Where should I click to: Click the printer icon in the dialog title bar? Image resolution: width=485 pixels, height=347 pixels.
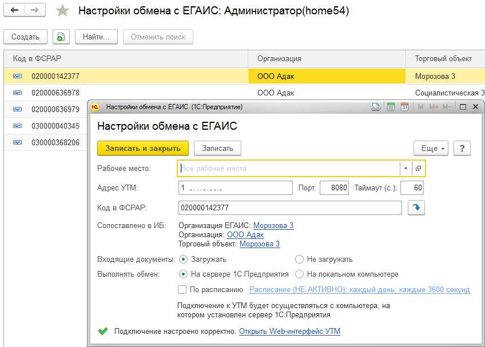[x=376, y=107]
